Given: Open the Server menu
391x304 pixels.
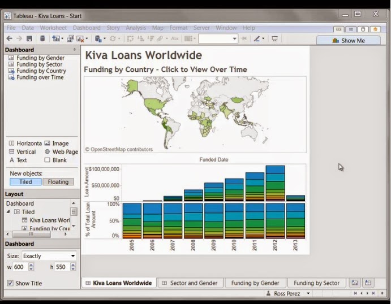Looking at the screenshot, I should click(201, 28).
